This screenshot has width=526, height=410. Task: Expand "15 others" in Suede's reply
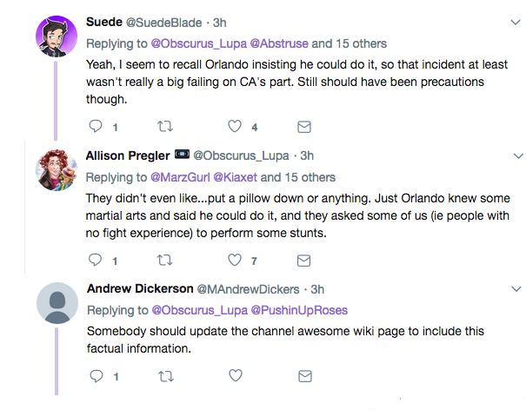(x=359, y=43)
